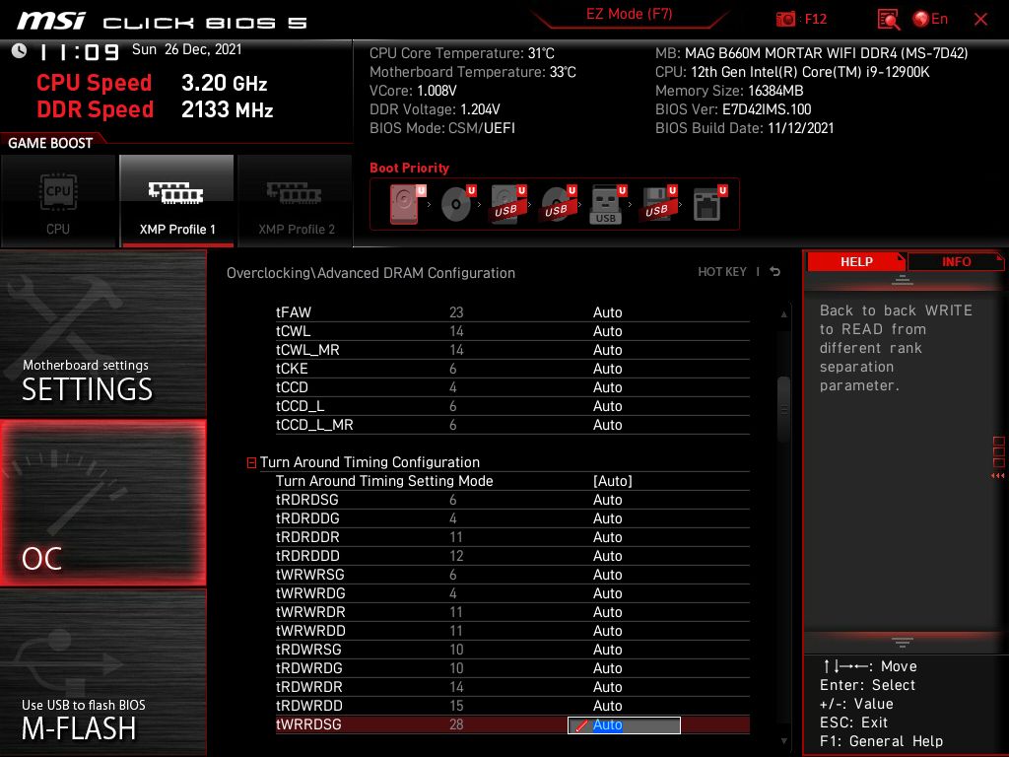Switch to EZ Mode (F7)
This screenshot has width=1009, height=757.
tap(629, 15)
